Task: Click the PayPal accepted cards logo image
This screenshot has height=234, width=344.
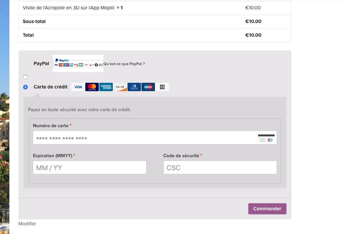Action: (78, 63)
